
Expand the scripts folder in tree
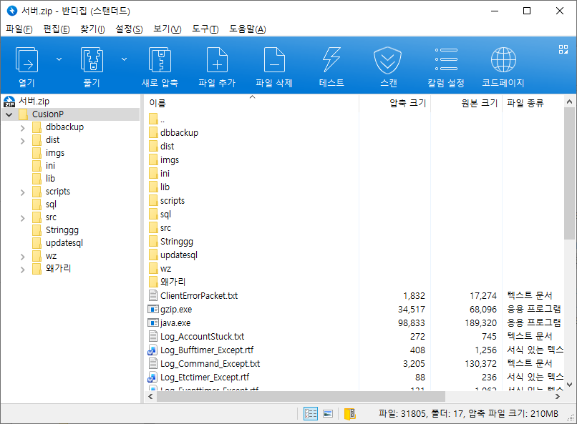(x=22, y=192)
